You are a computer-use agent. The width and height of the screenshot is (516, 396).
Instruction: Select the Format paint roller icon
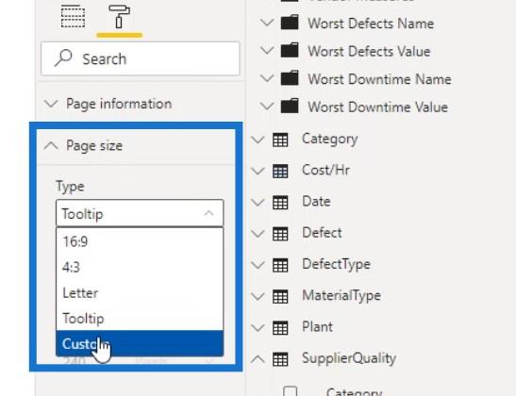(119, 16)
